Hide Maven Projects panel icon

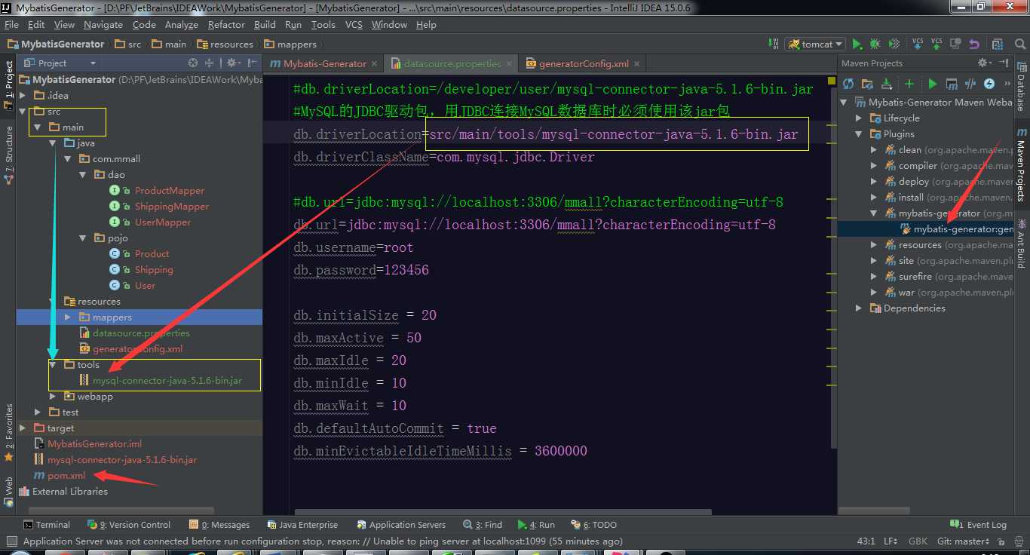coord(1004,63)
